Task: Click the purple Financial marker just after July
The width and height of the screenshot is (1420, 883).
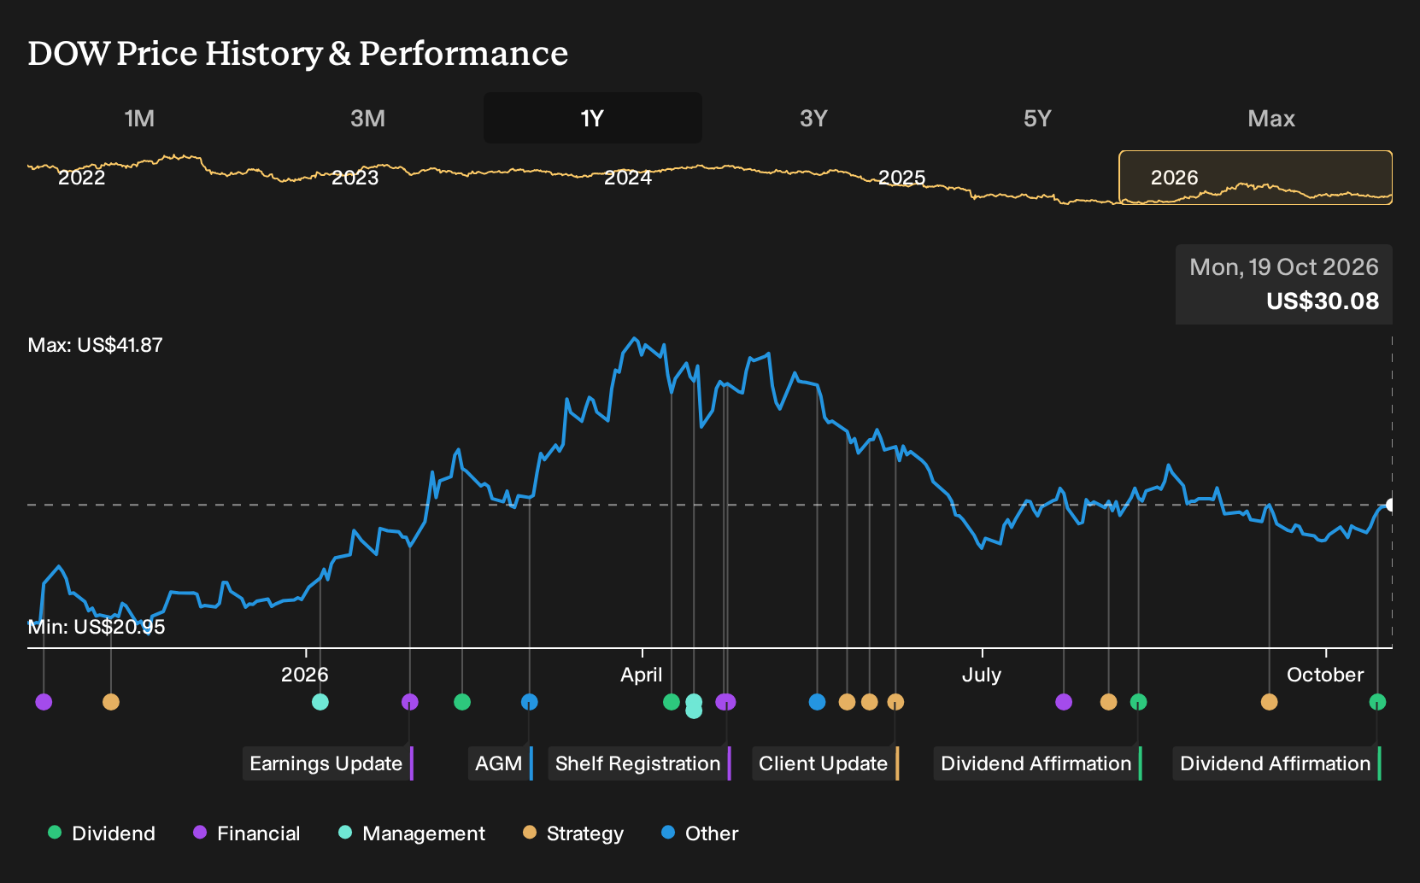Action: 1064,702
